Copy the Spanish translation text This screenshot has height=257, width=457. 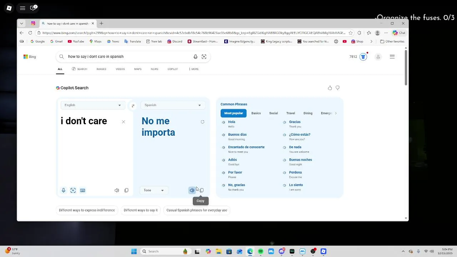202,190
